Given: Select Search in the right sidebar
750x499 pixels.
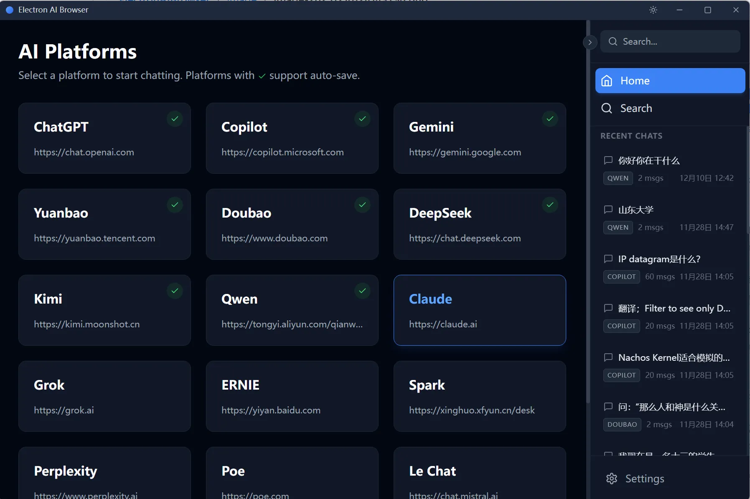Looking at the screenshot, I should pos(636,108).
